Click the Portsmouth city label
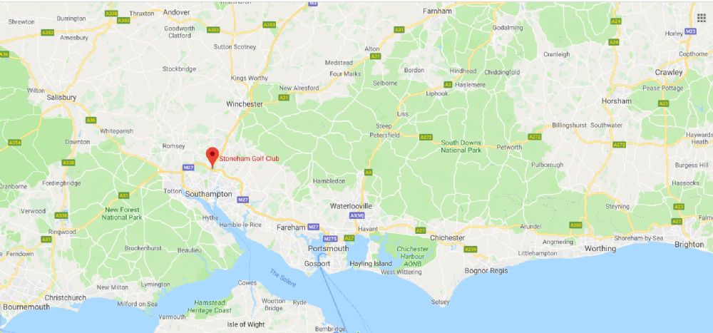 pyautogui.click(x=328, y=248)
